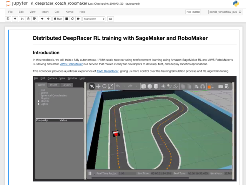
Task: Open the Jupyter File menu
Action: [x=10, y=12]
